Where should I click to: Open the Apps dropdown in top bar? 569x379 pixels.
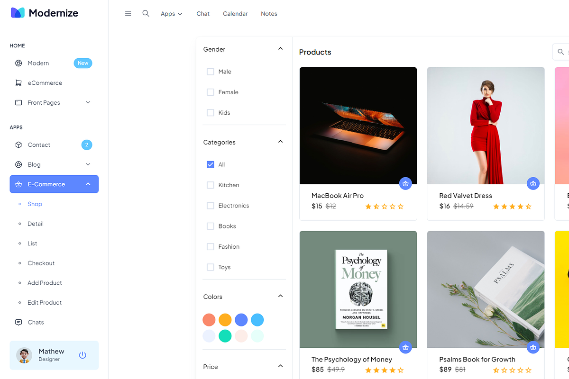171,14
